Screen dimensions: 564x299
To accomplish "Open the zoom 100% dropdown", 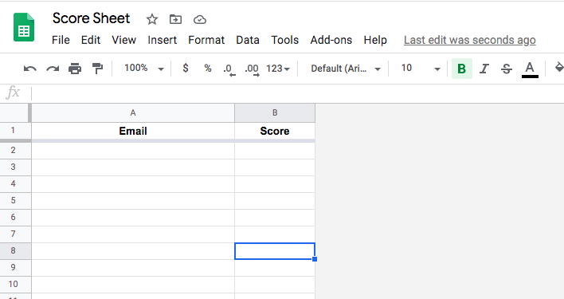I will pos(144,68).
